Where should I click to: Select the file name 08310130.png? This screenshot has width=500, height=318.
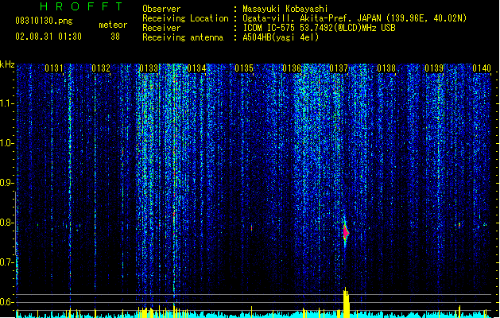pyautogui.click(x=44, y=21)
